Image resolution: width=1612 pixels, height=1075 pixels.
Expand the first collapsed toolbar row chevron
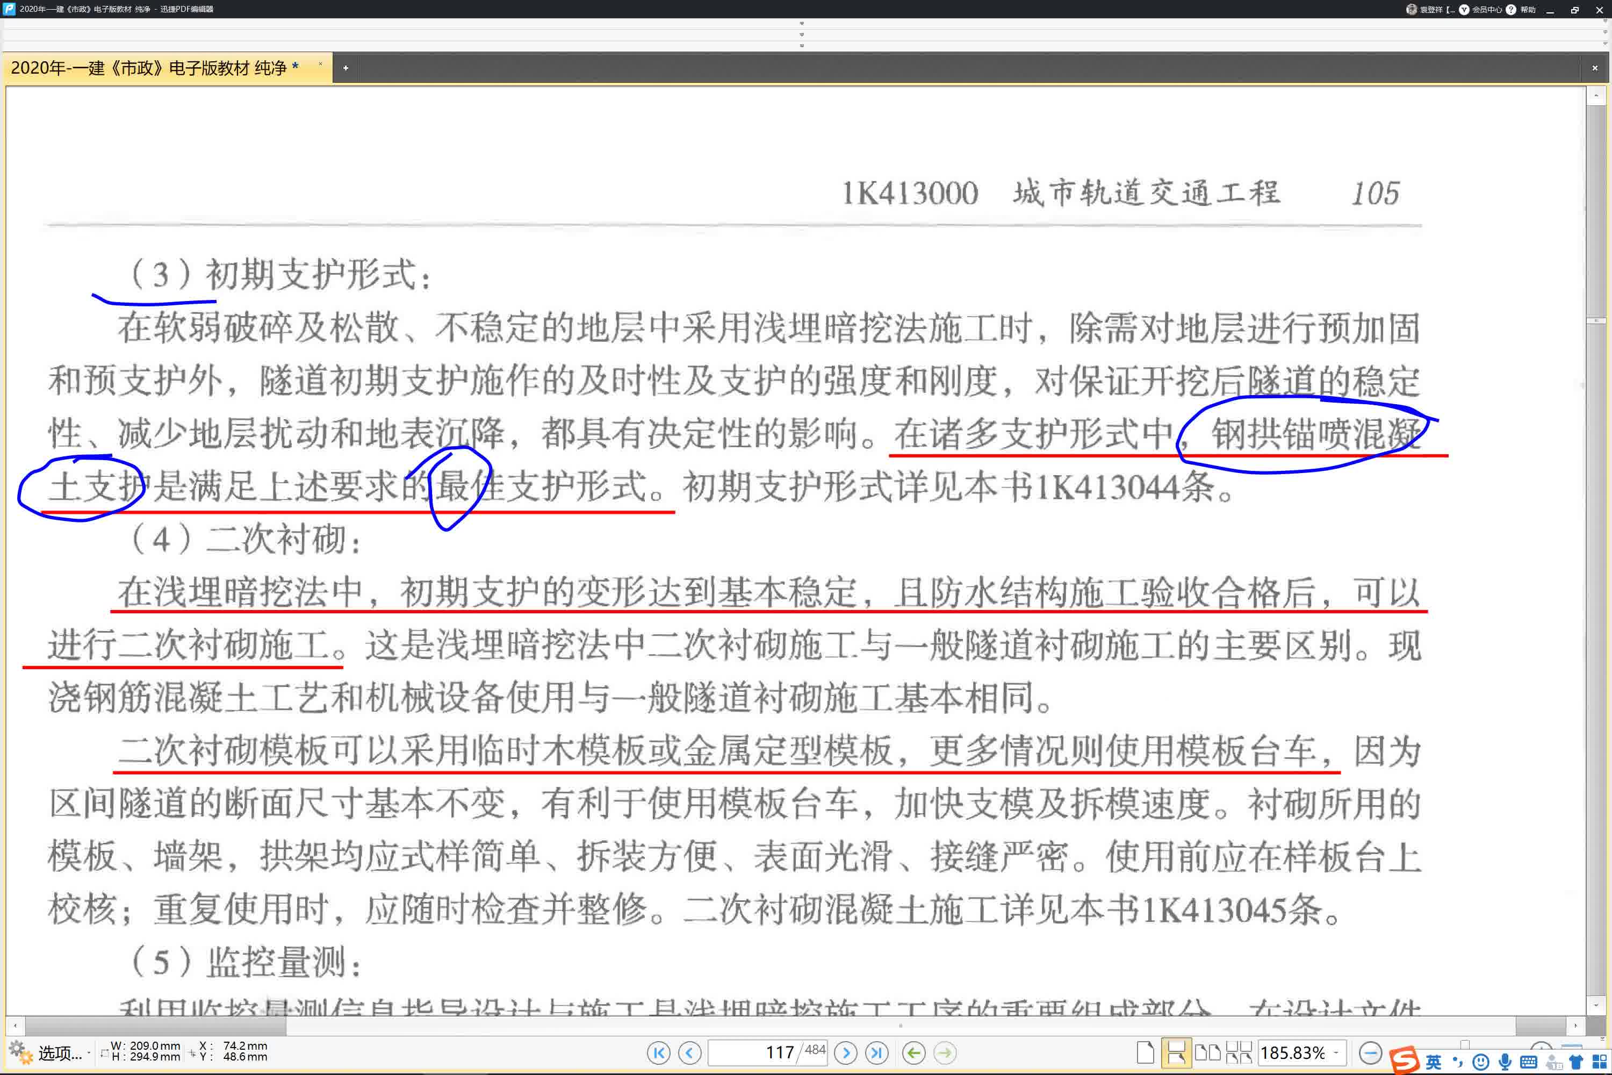tap(802, 23)
